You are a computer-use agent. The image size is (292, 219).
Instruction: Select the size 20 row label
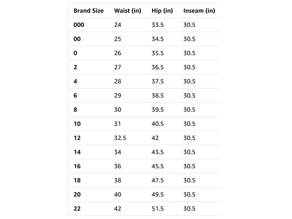pyautogui.click(x=77, y=195)
